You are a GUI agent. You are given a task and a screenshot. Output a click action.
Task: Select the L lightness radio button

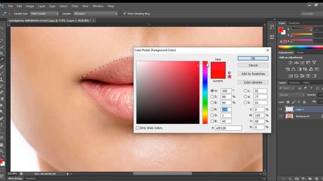coord(245,90)
